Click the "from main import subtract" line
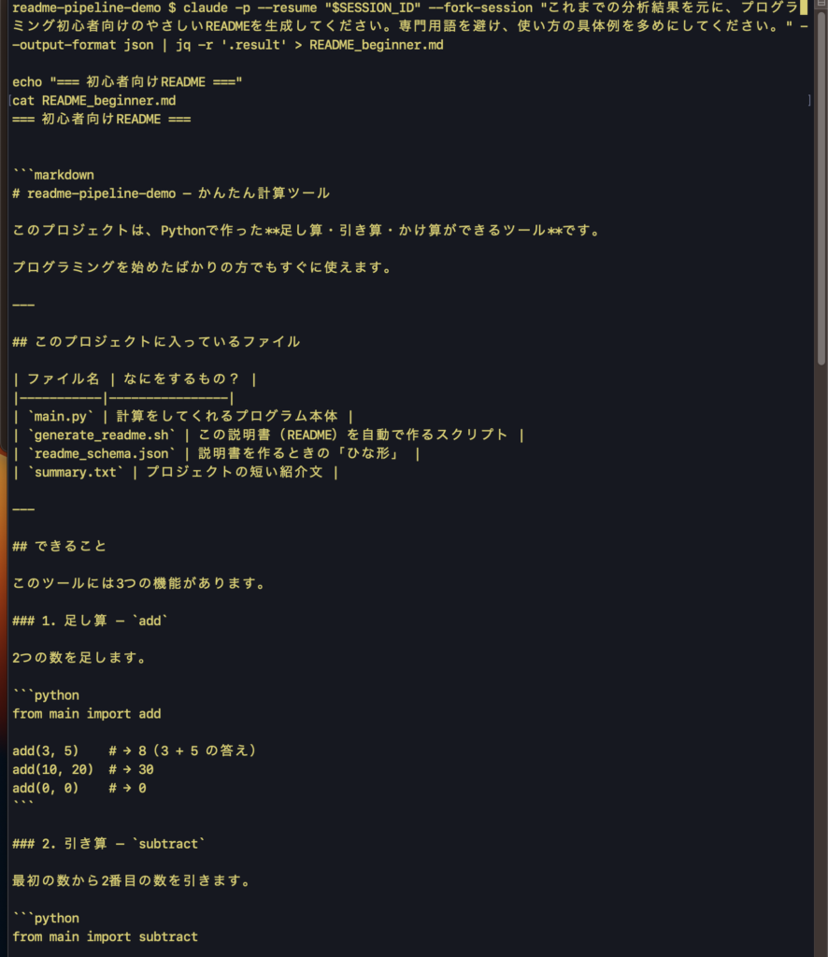Screen dimensions: 828x957 pyautogui.click(x=105, y=936)
